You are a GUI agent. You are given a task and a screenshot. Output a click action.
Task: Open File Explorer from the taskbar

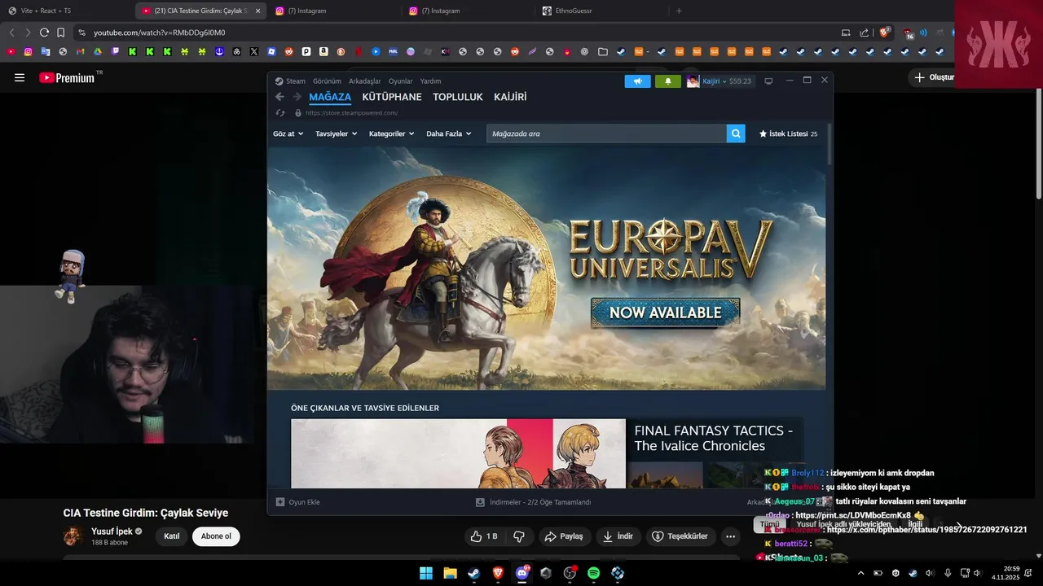point(450,573)
